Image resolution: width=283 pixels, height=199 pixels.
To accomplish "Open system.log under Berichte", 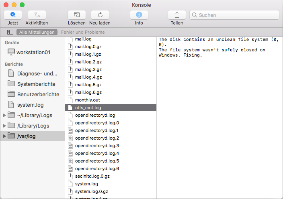I will tap(29, 105).
